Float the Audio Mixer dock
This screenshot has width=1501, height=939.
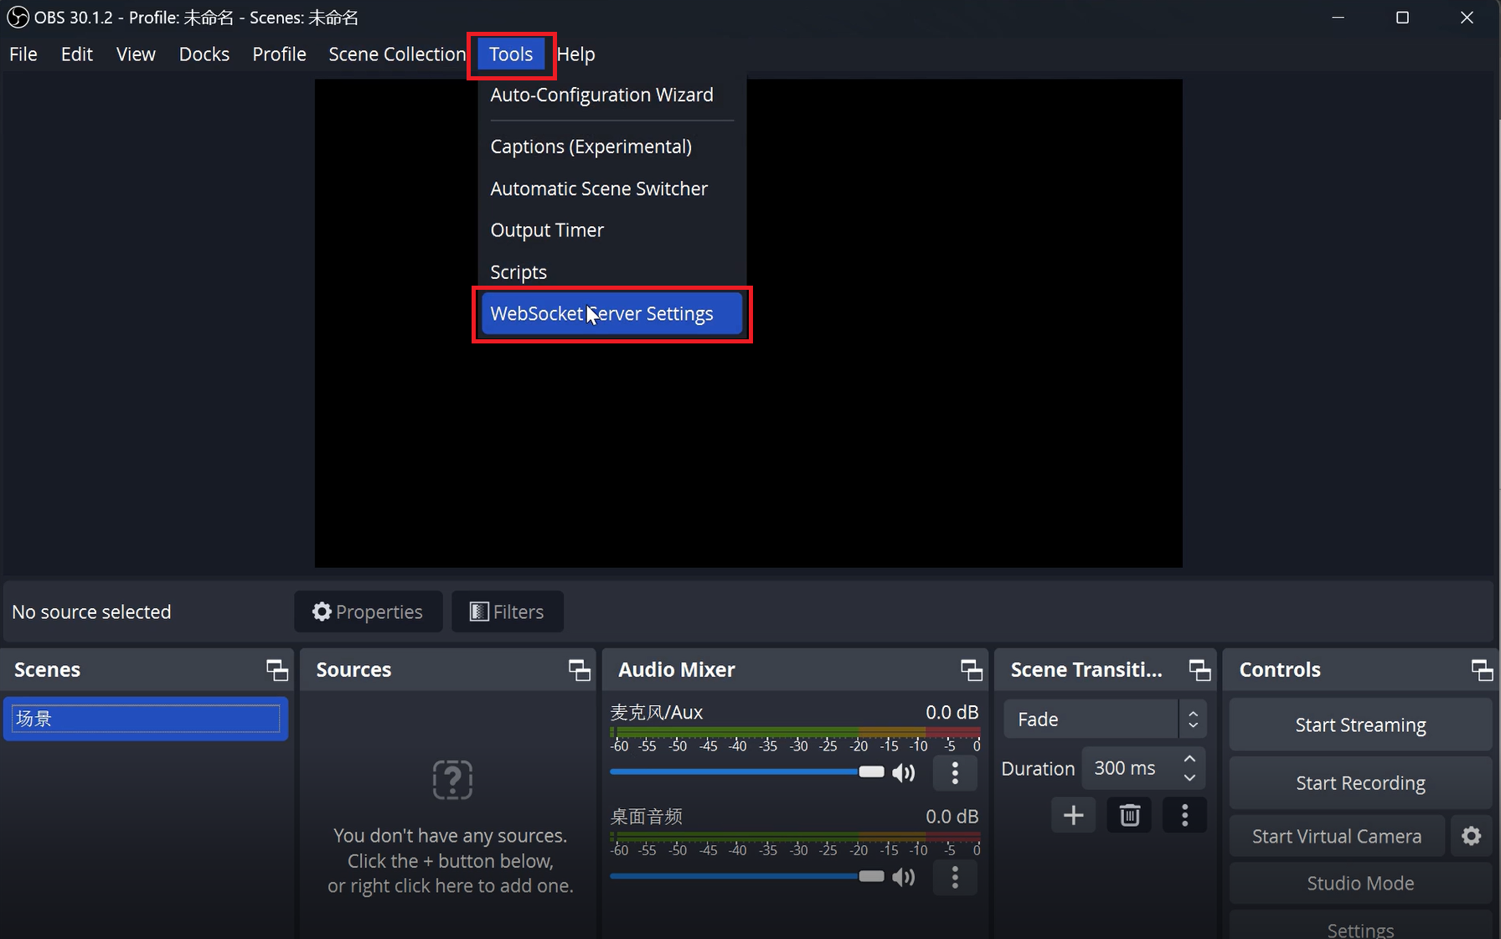pyautogui.click(x=971, y=670)
